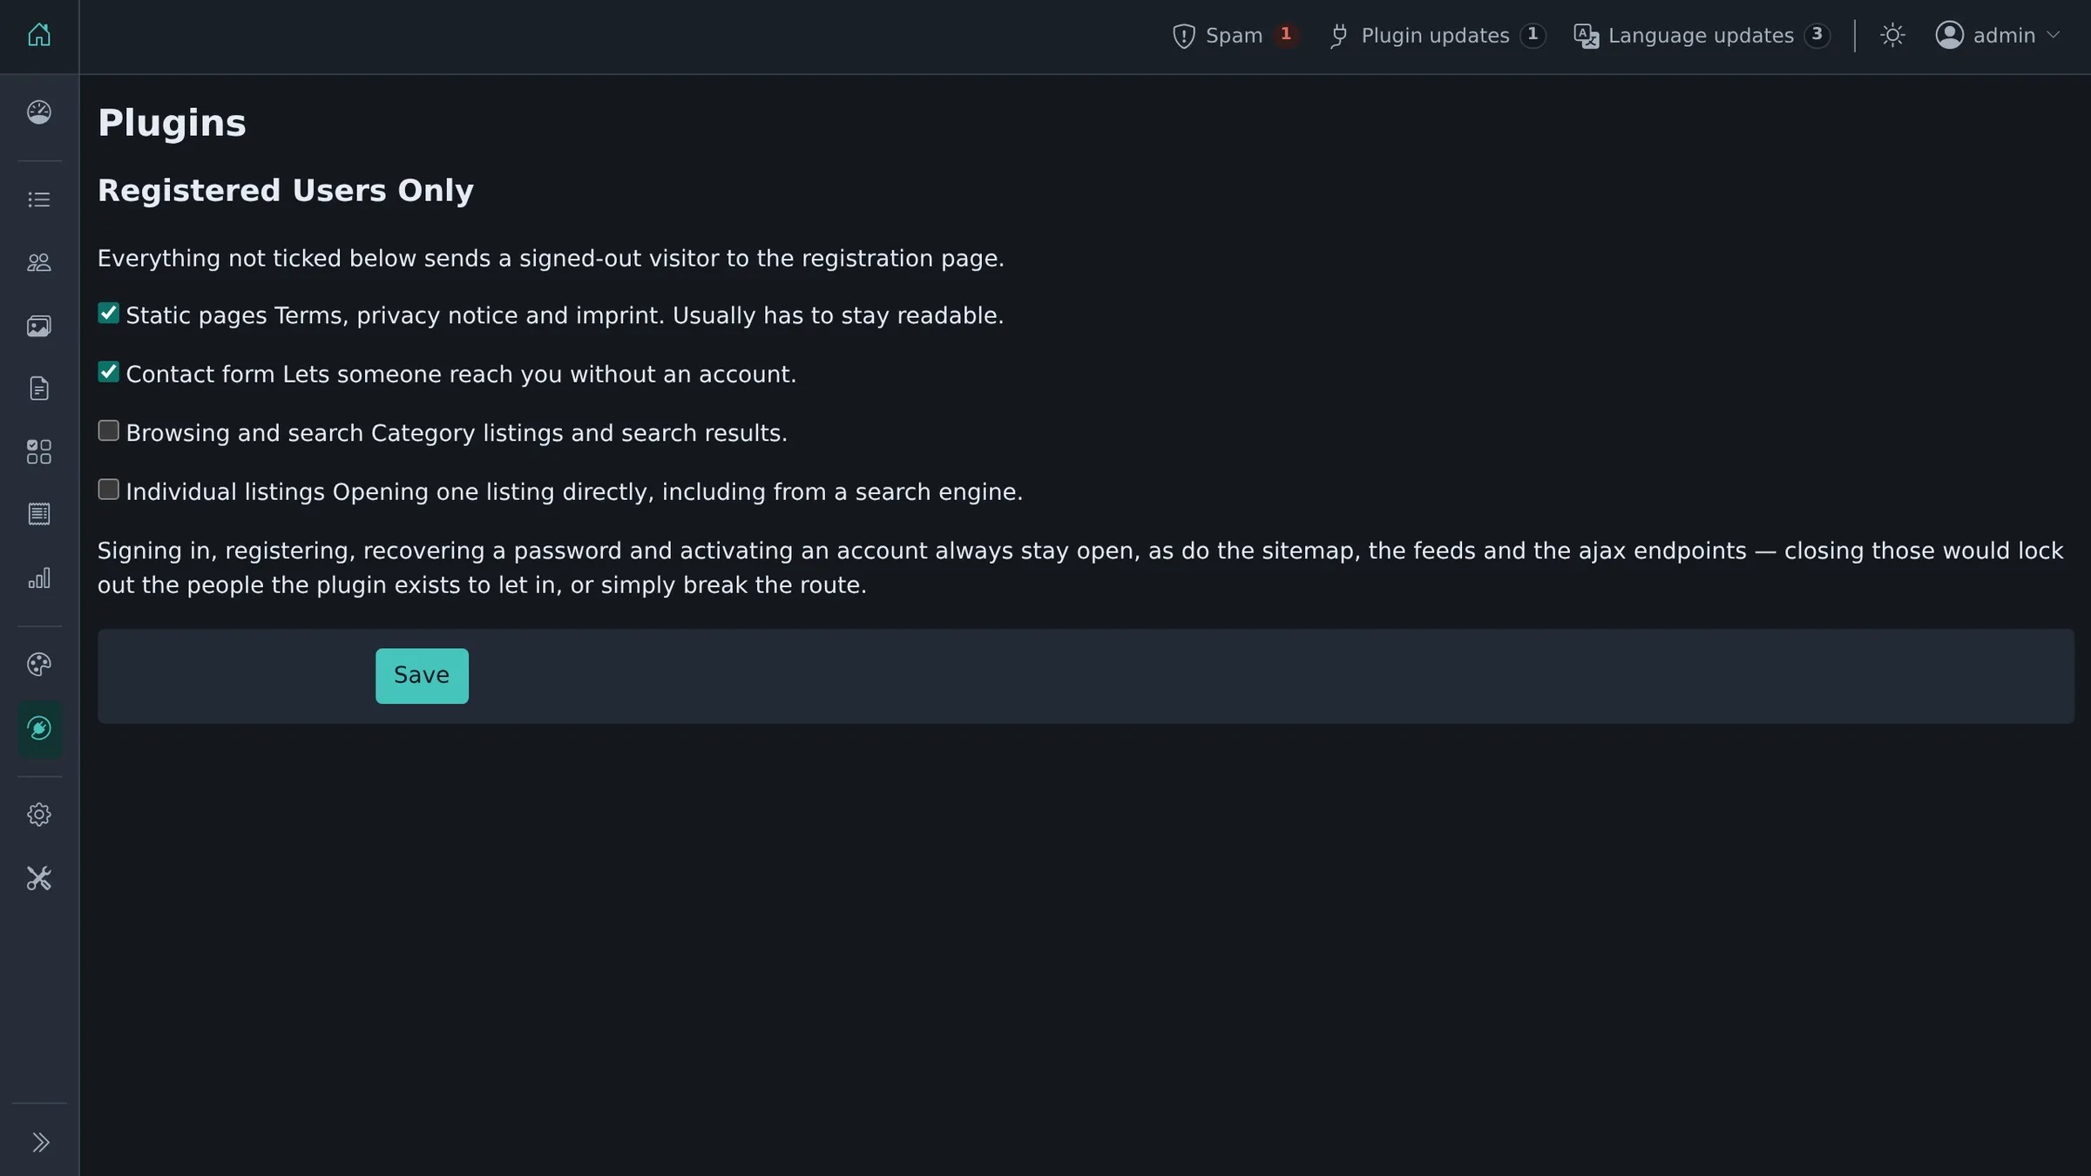Open the users group icon
Image resolution: width=2091 pixels, height=1176 pixels.
point(39,262)
